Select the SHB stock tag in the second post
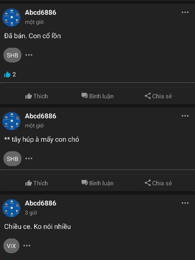This screenshot has height=260, width=195. pos(12,159)
